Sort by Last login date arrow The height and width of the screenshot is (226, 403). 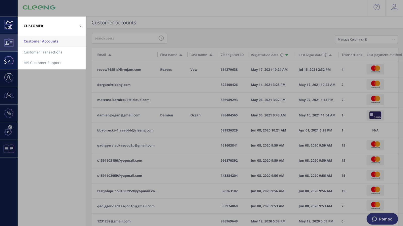pyautogui.click(x=330, y=55)
